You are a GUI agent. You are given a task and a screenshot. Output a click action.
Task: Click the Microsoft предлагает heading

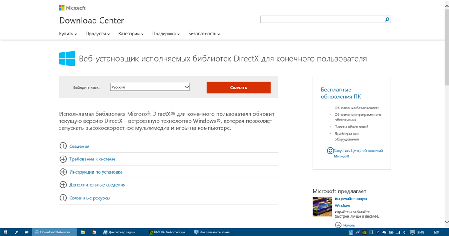click(339, 191)
